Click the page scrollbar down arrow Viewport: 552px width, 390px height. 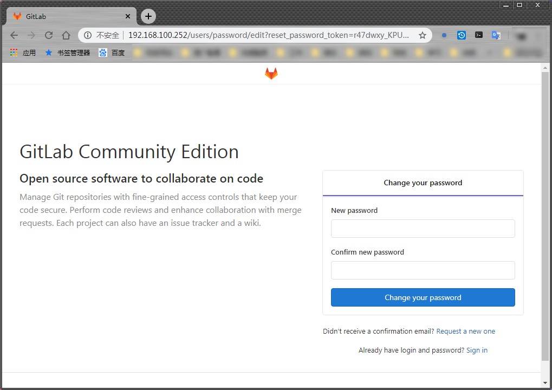[x=545, y=382]
